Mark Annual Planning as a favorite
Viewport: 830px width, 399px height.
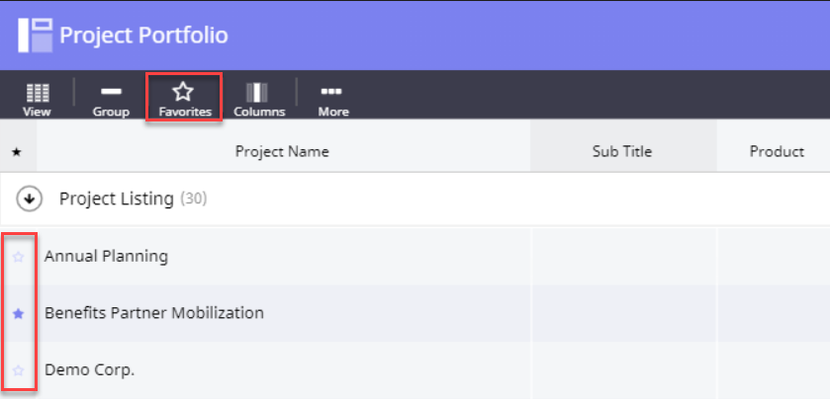click(18, 257)
